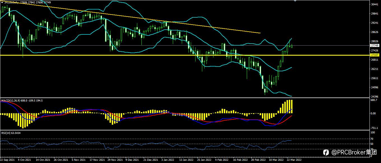381x163 pixels.
Task: Click the chart shift triangle marker at the top
Action: pyautogui.click(x=295, y=1)
